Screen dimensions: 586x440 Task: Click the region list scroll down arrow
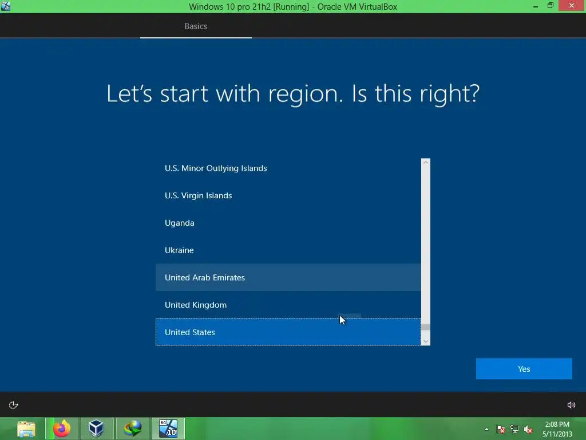[x=425, y=341]
